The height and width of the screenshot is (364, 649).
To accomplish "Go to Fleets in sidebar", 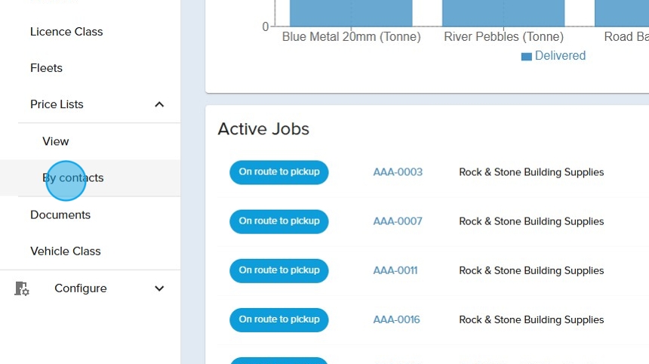I will coord(46,68).
